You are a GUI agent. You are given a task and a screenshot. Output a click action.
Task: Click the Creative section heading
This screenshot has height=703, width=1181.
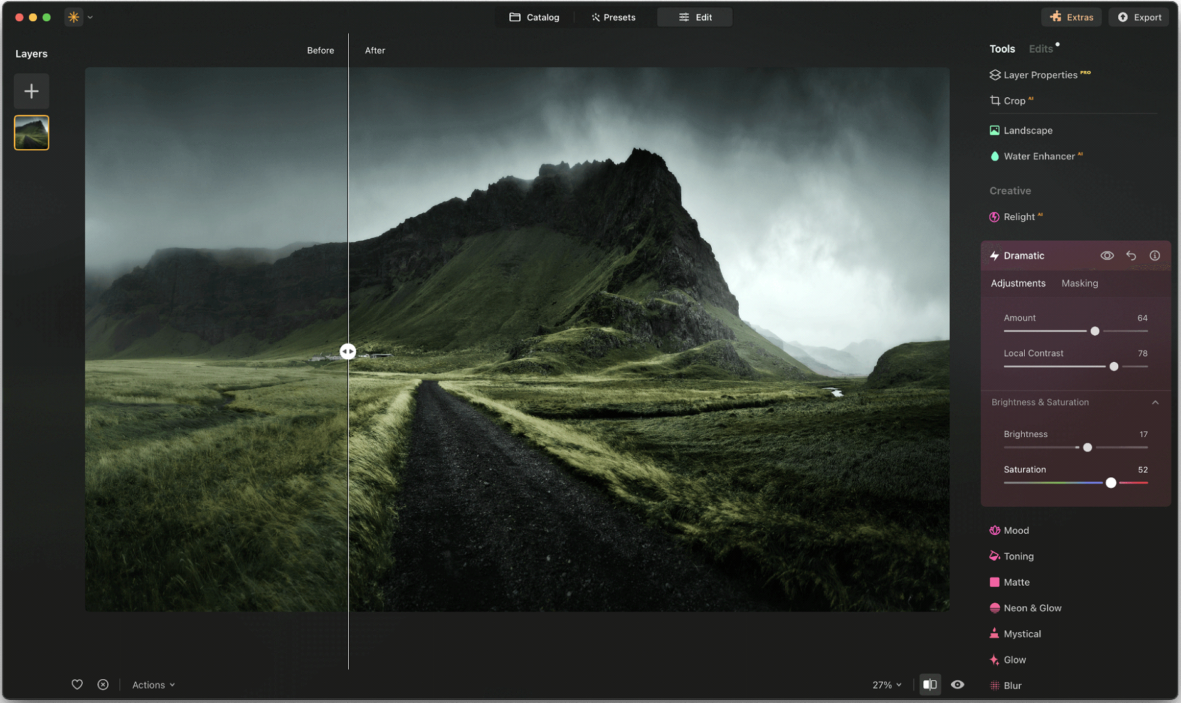coord(1010,191)
